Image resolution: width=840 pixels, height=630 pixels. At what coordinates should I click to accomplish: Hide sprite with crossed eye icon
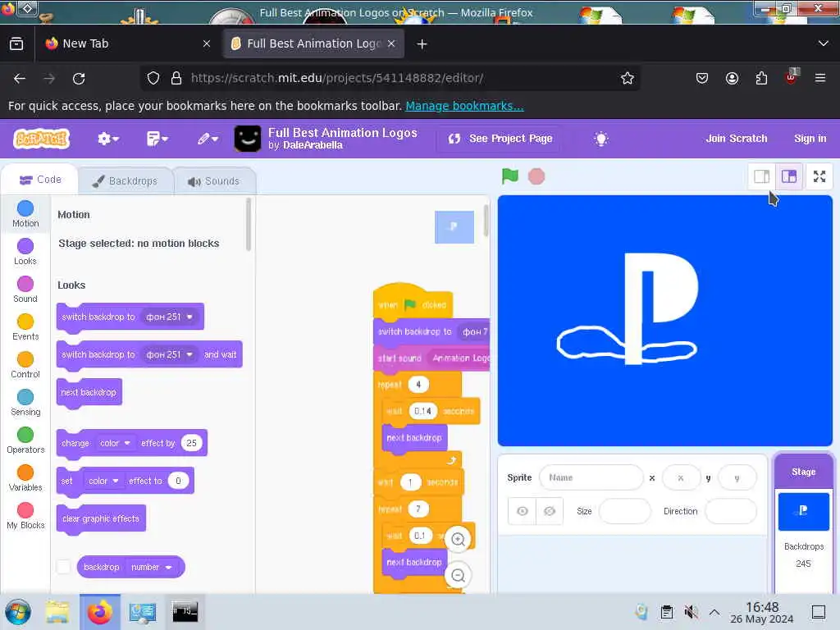pos(549,511)
